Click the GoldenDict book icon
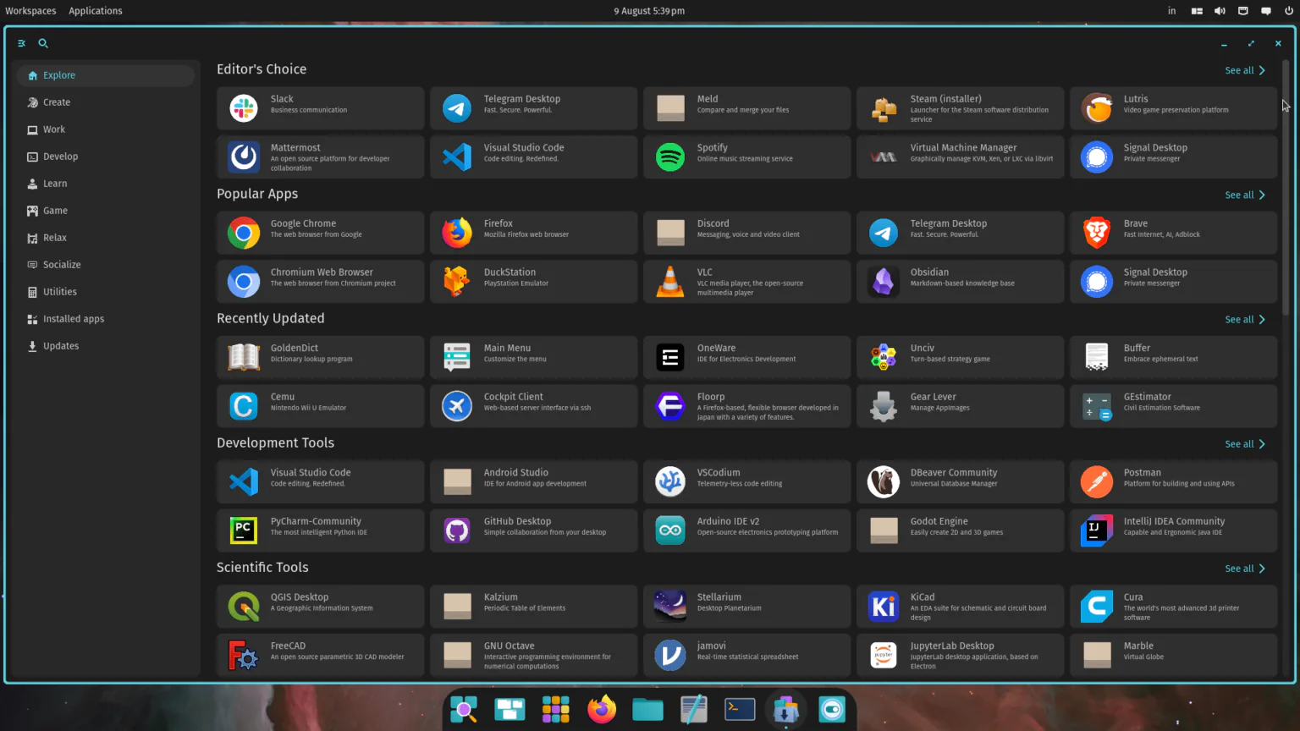This screenshot has height=731, width=1300. pos(244,357)
